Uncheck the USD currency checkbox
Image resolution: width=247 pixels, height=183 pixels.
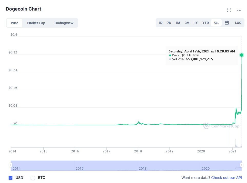pyautogui.click(x=11, y=178)
